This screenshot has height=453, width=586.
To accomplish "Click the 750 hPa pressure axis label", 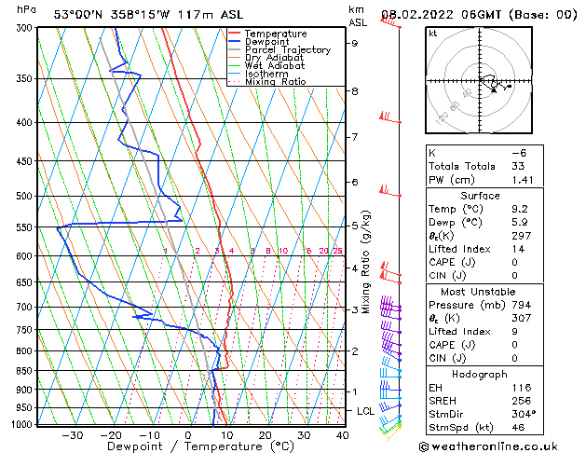I will (26, 330).
